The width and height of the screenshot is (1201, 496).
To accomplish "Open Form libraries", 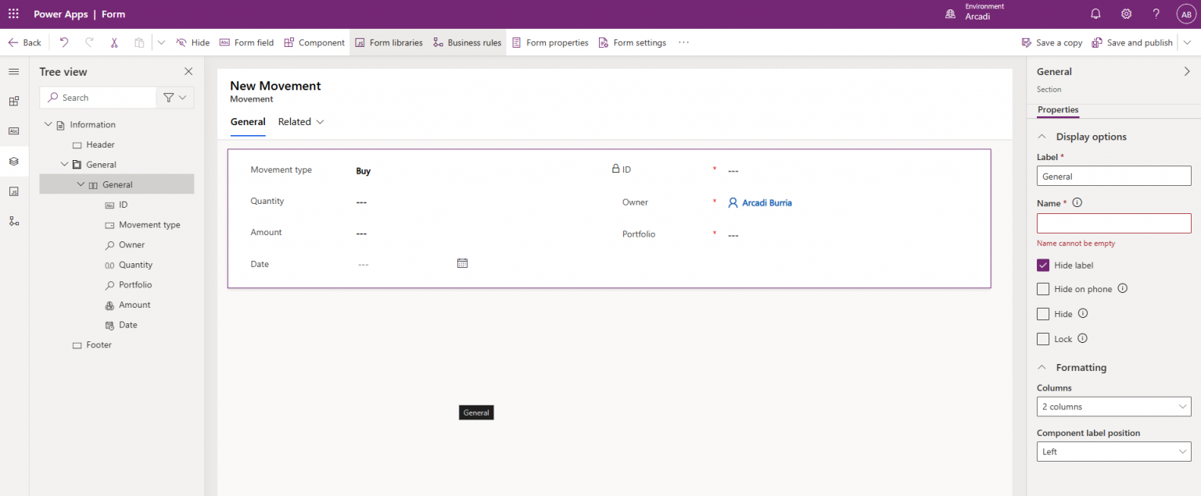I will (x=388, y=42).
